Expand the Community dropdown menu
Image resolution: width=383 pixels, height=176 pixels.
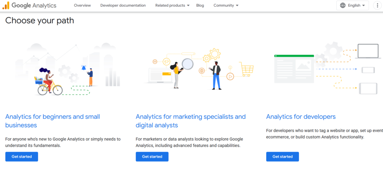(226, 6)
